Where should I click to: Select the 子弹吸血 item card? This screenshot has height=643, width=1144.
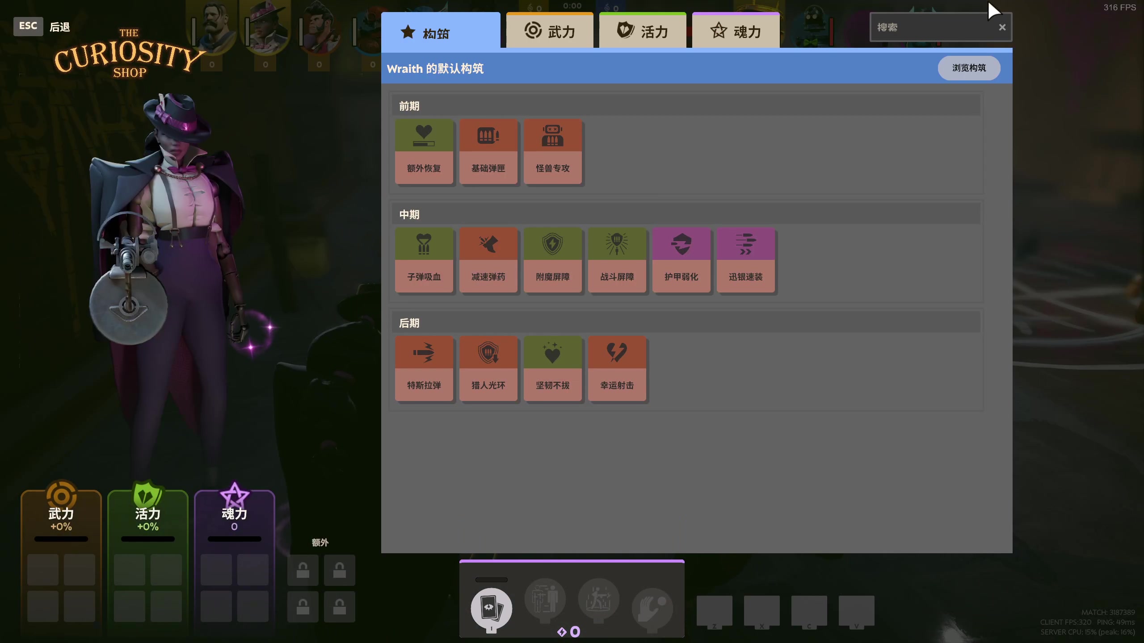click(x=424, y=260)
